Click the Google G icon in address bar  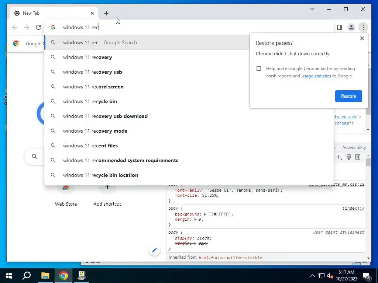coord(53,27)
